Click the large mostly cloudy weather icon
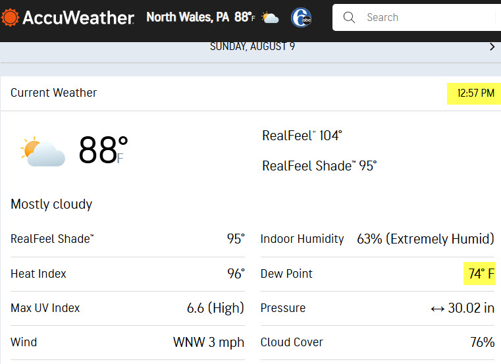 click(43, 151)
